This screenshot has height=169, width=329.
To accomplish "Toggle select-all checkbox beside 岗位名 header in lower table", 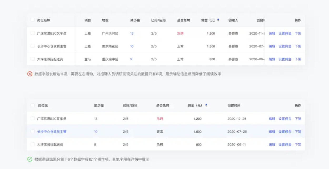I will click(33, 105).
